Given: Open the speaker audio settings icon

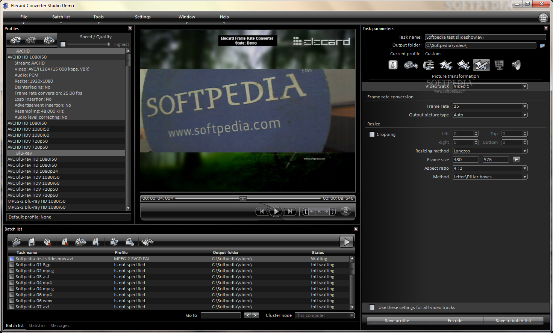Looking at the screenshot, I should tap(516, 65).
